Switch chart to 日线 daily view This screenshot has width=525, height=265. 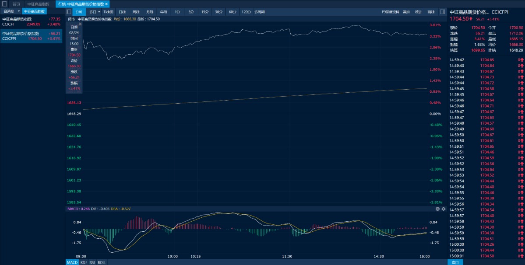[122, 12]
